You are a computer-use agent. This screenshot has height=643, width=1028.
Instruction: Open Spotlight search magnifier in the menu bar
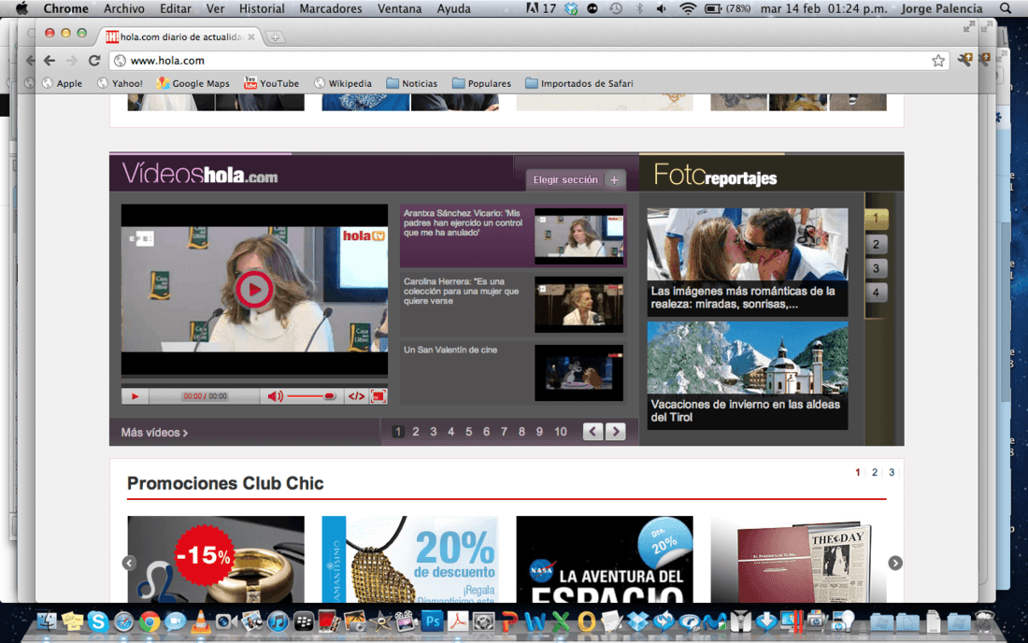[x=1006, y=8]
